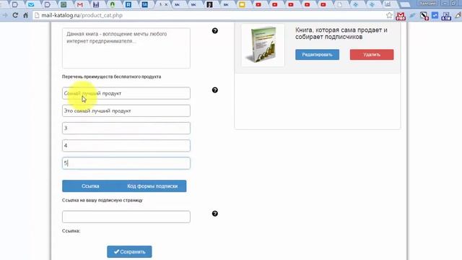Screen dimensions: 462x260
Task: Switch to the blue R icon tab
Action: [x=128, y=4]
